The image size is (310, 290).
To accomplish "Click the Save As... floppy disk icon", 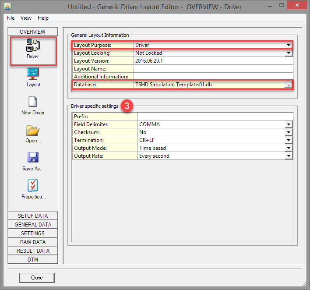I will pyautogui.click(x=33, y=158).
